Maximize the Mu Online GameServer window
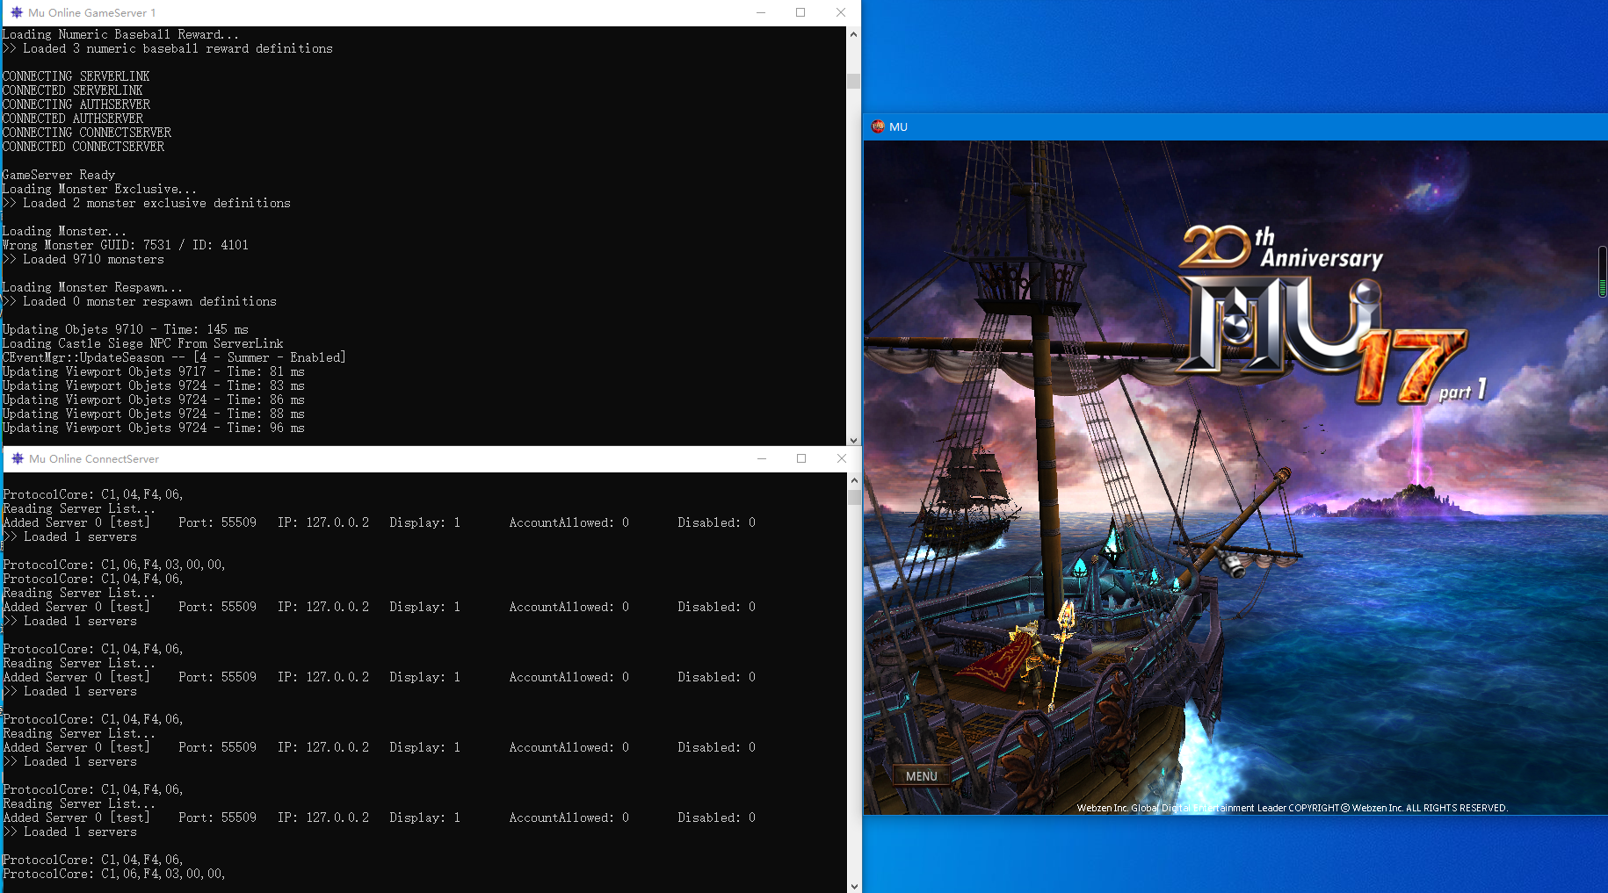The image size is (1608, 893). [800, 13]
